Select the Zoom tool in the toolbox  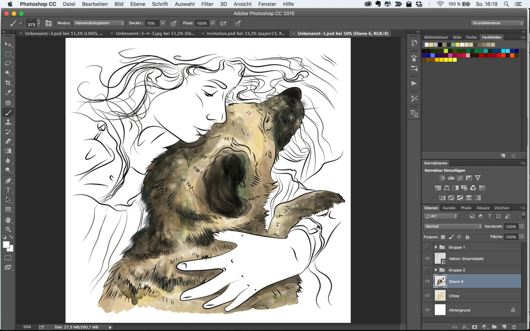click(8, 229)
